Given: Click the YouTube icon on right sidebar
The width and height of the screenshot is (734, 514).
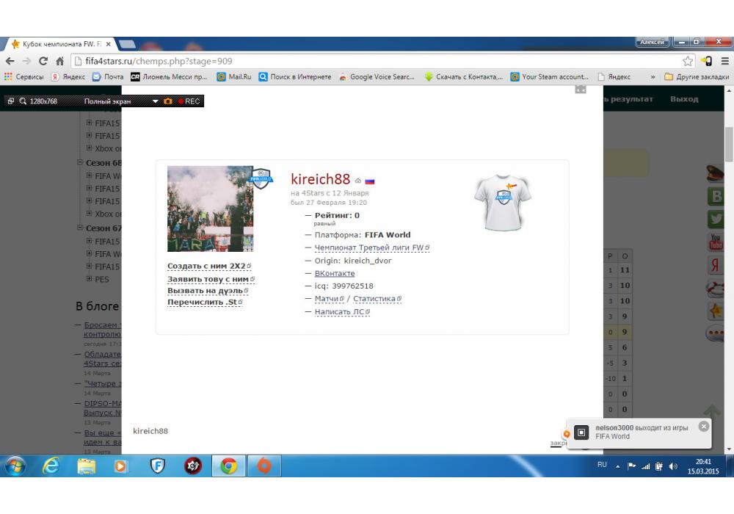Looking at the screenshot, I should [716, 242].
